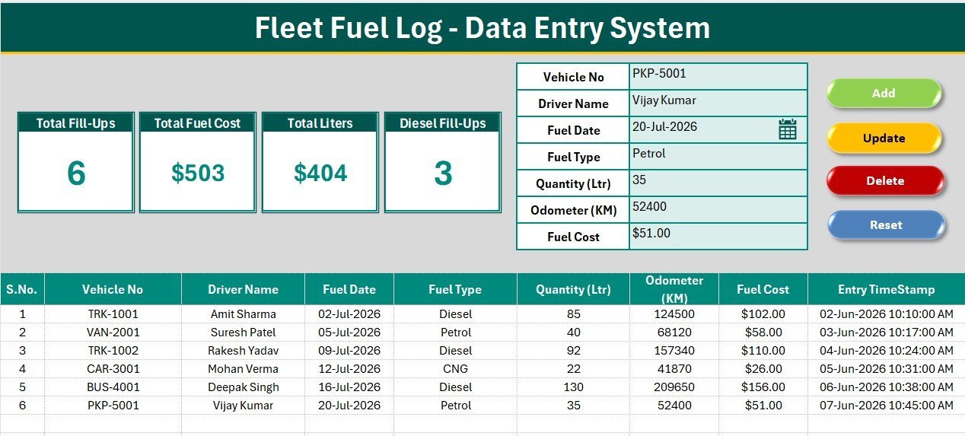The image size is (965, 436).
Task: Click the Fuel Date field showing 20-Jul-2026
Action: [x=718, y=129]
